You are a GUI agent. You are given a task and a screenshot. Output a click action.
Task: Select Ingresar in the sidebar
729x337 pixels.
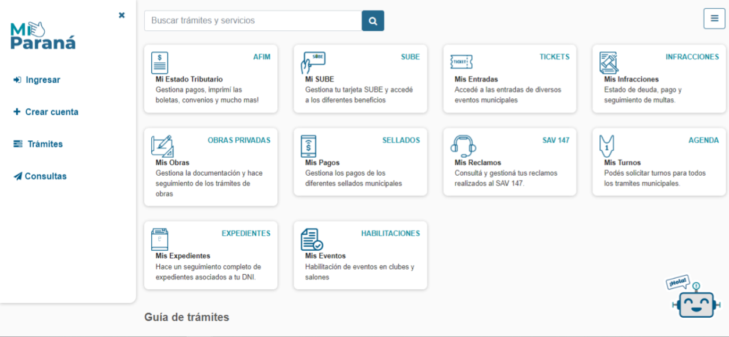tap(42, 80)
